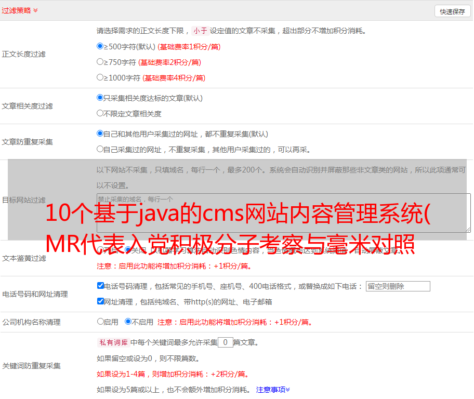The width and height of the screenshot is (474, 399).
Task: Choose 不限定文章相关度 option
Action: (x=100, y=113)
